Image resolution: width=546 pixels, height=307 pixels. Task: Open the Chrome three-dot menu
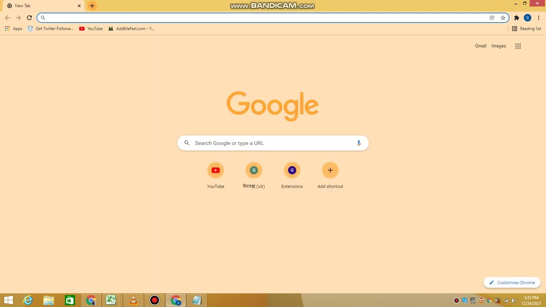pos(539,17)
